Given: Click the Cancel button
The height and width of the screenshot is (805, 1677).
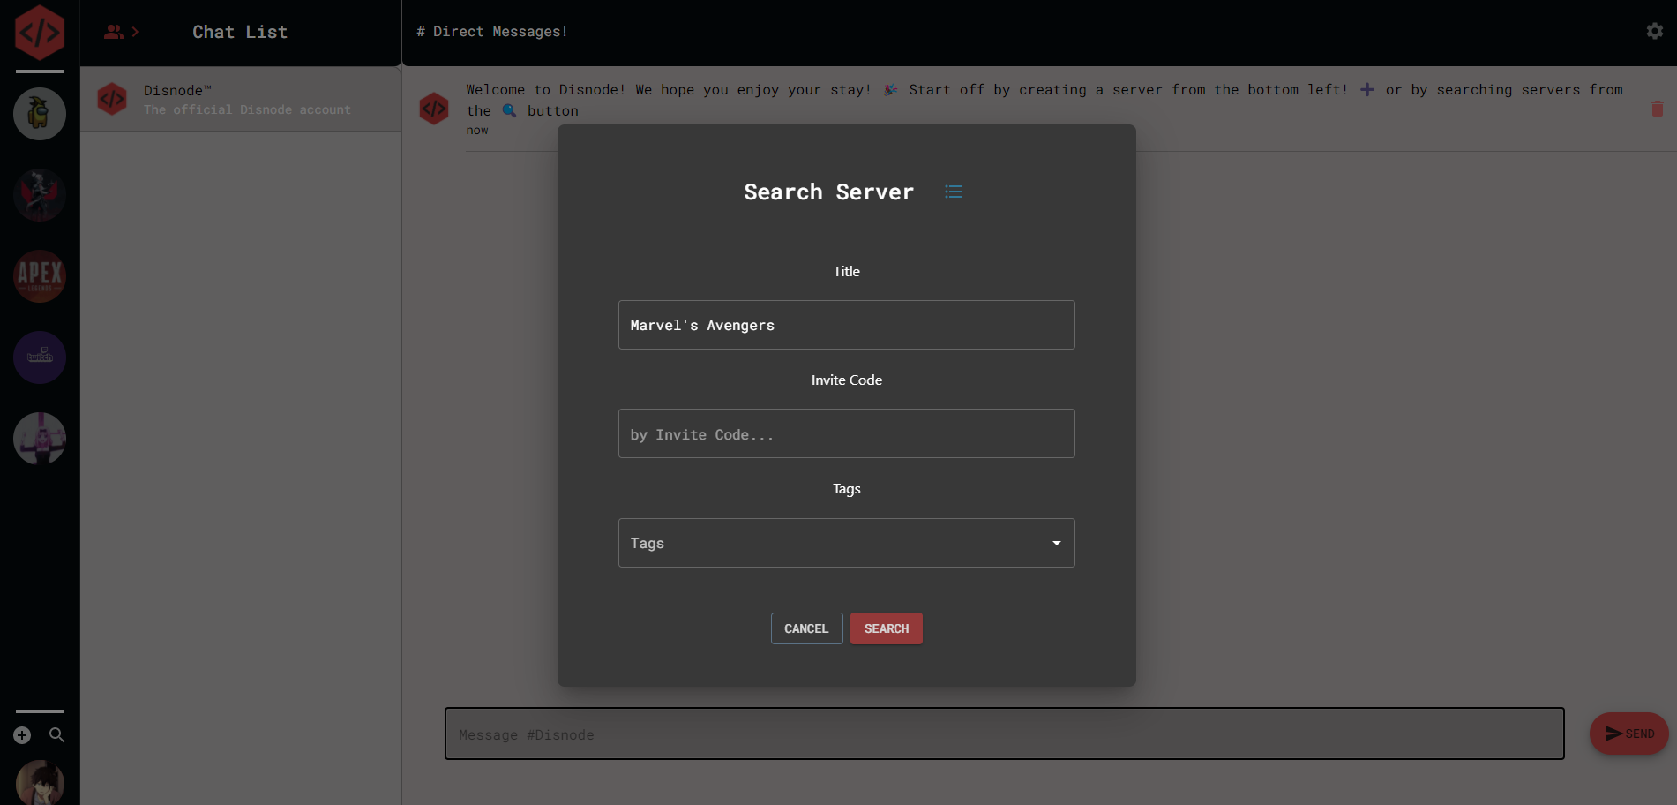Looking at the screenshot, I should point(806,628).
